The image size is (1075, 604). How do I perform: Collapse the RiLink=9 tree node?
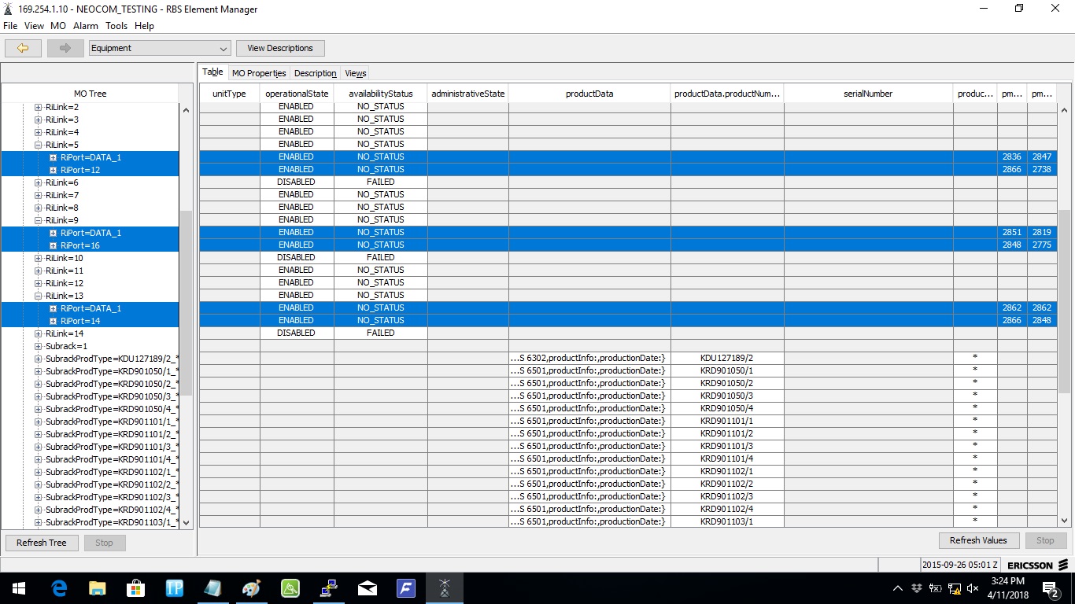tap(38, 220)
